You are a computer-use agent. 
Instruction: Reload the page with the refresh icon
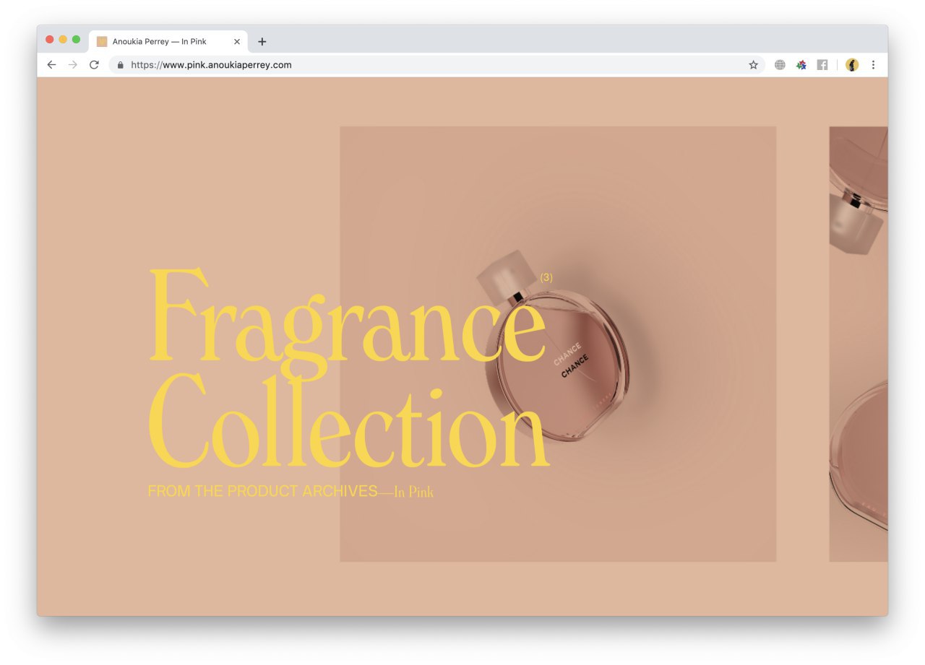click(94, 65)
